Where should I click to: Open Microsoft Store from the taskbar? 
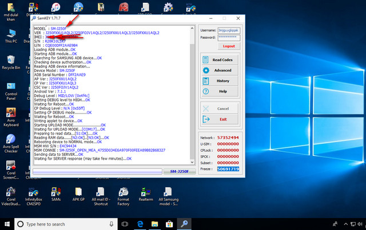[169, 224]
